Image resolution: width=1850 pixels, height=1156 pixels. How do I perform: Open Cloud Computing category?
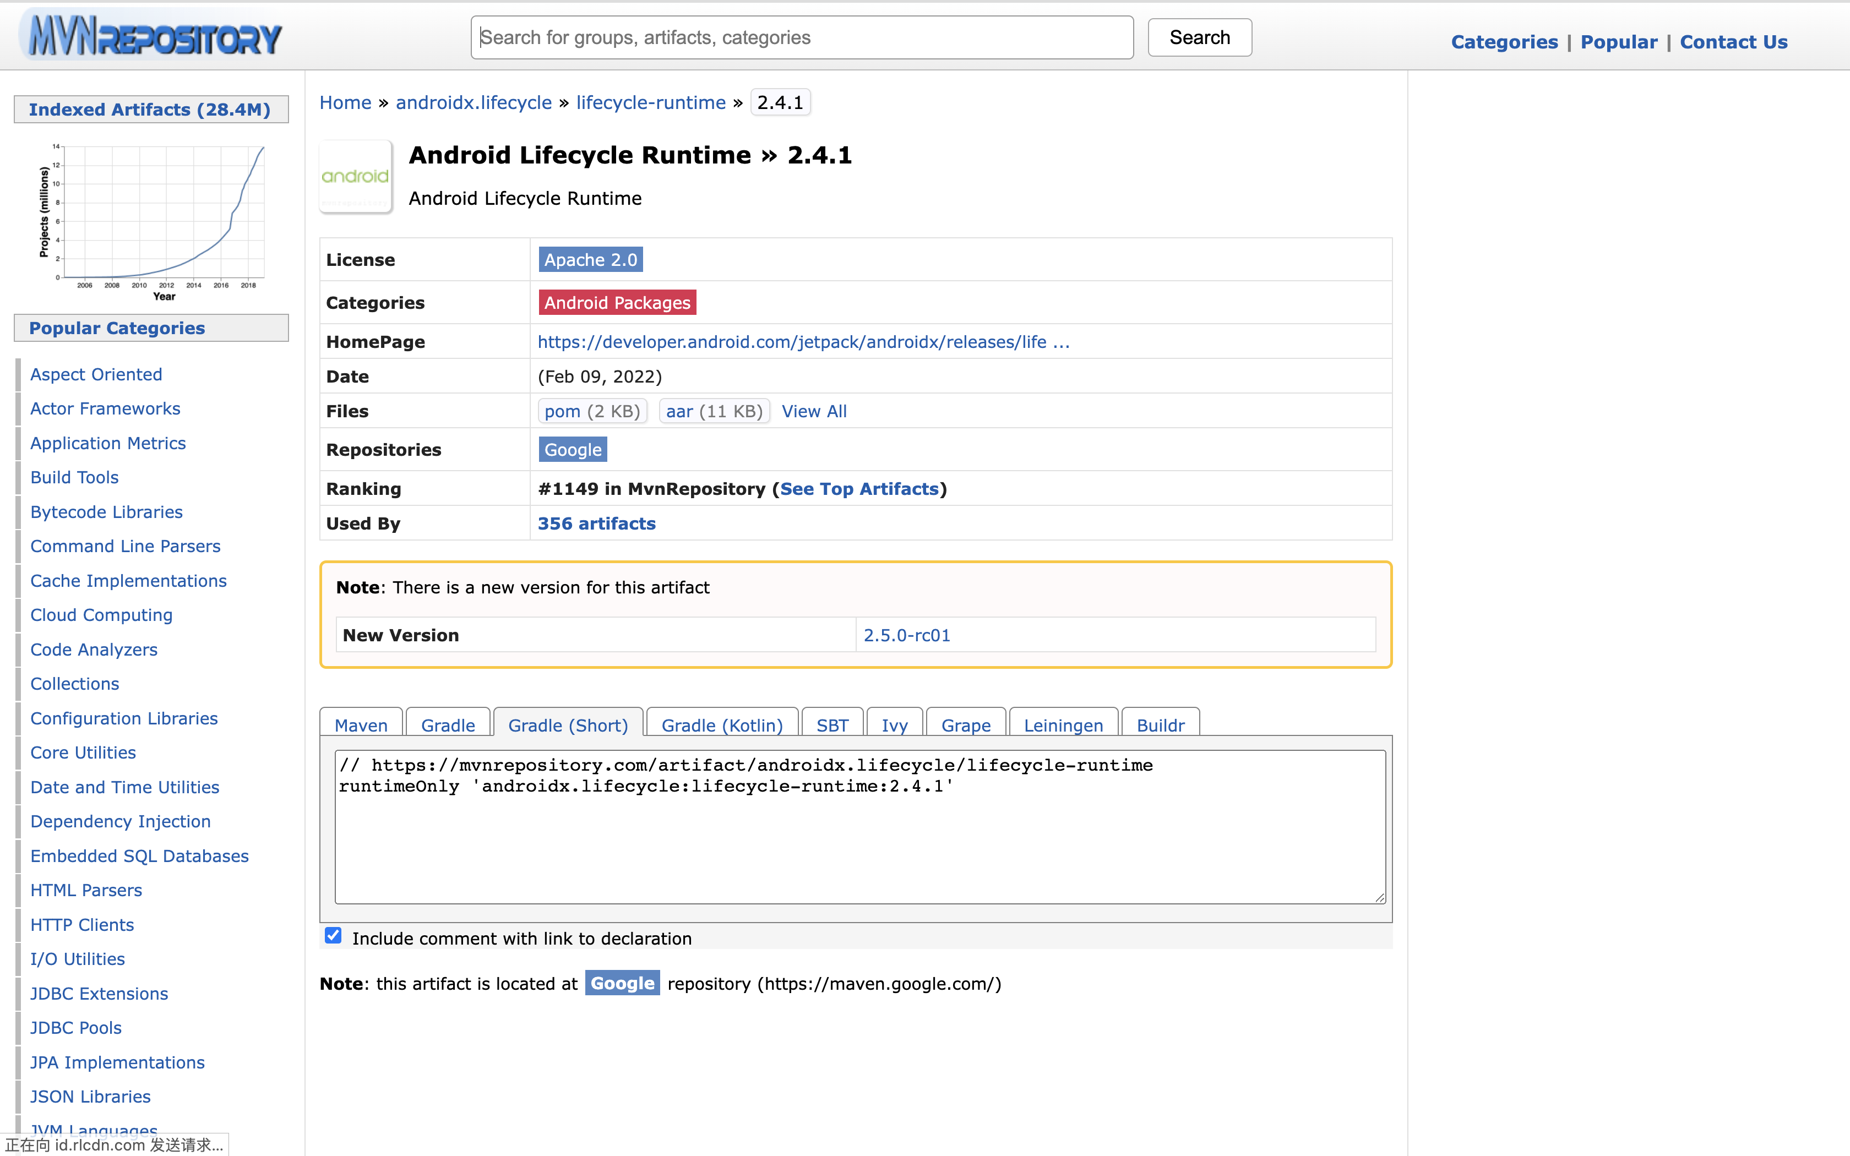coord(101,615)
